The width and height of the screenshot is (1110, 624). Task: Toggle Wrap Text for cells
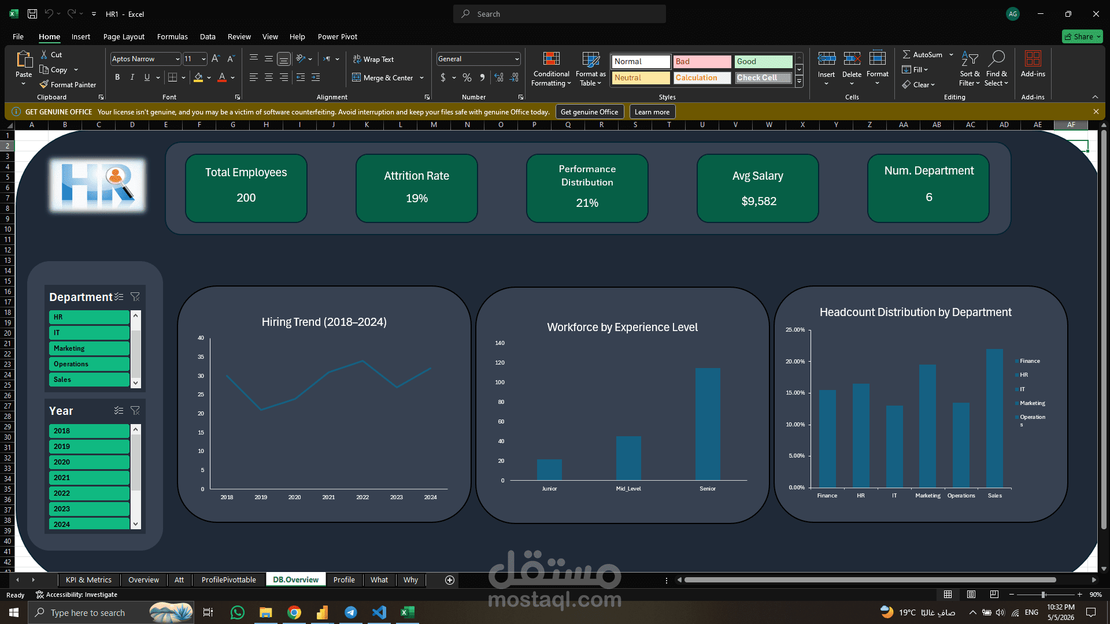tap(373, 59)
